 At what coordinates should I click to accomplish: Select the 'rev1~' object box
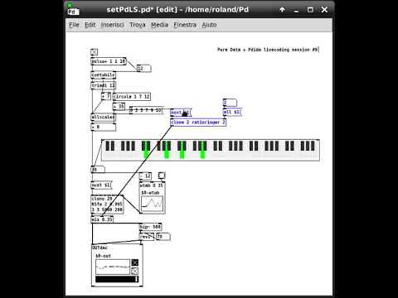(147, 237)
